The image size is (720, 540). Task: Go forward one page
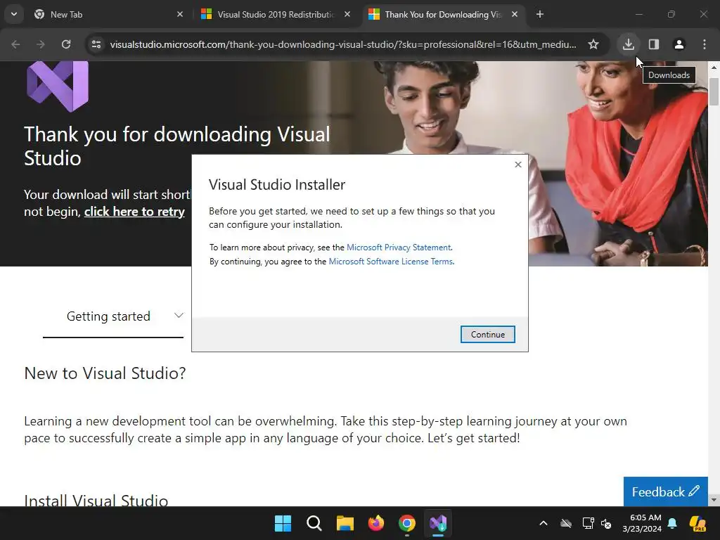[41, 44]
